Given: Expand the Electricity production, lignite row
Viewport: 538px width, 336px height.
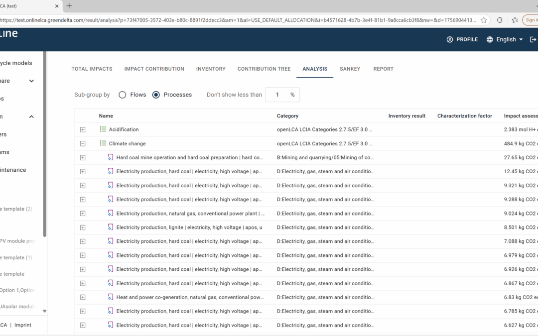Looking at the screenshot, I should pyautogui.click(x=83, y=227).
